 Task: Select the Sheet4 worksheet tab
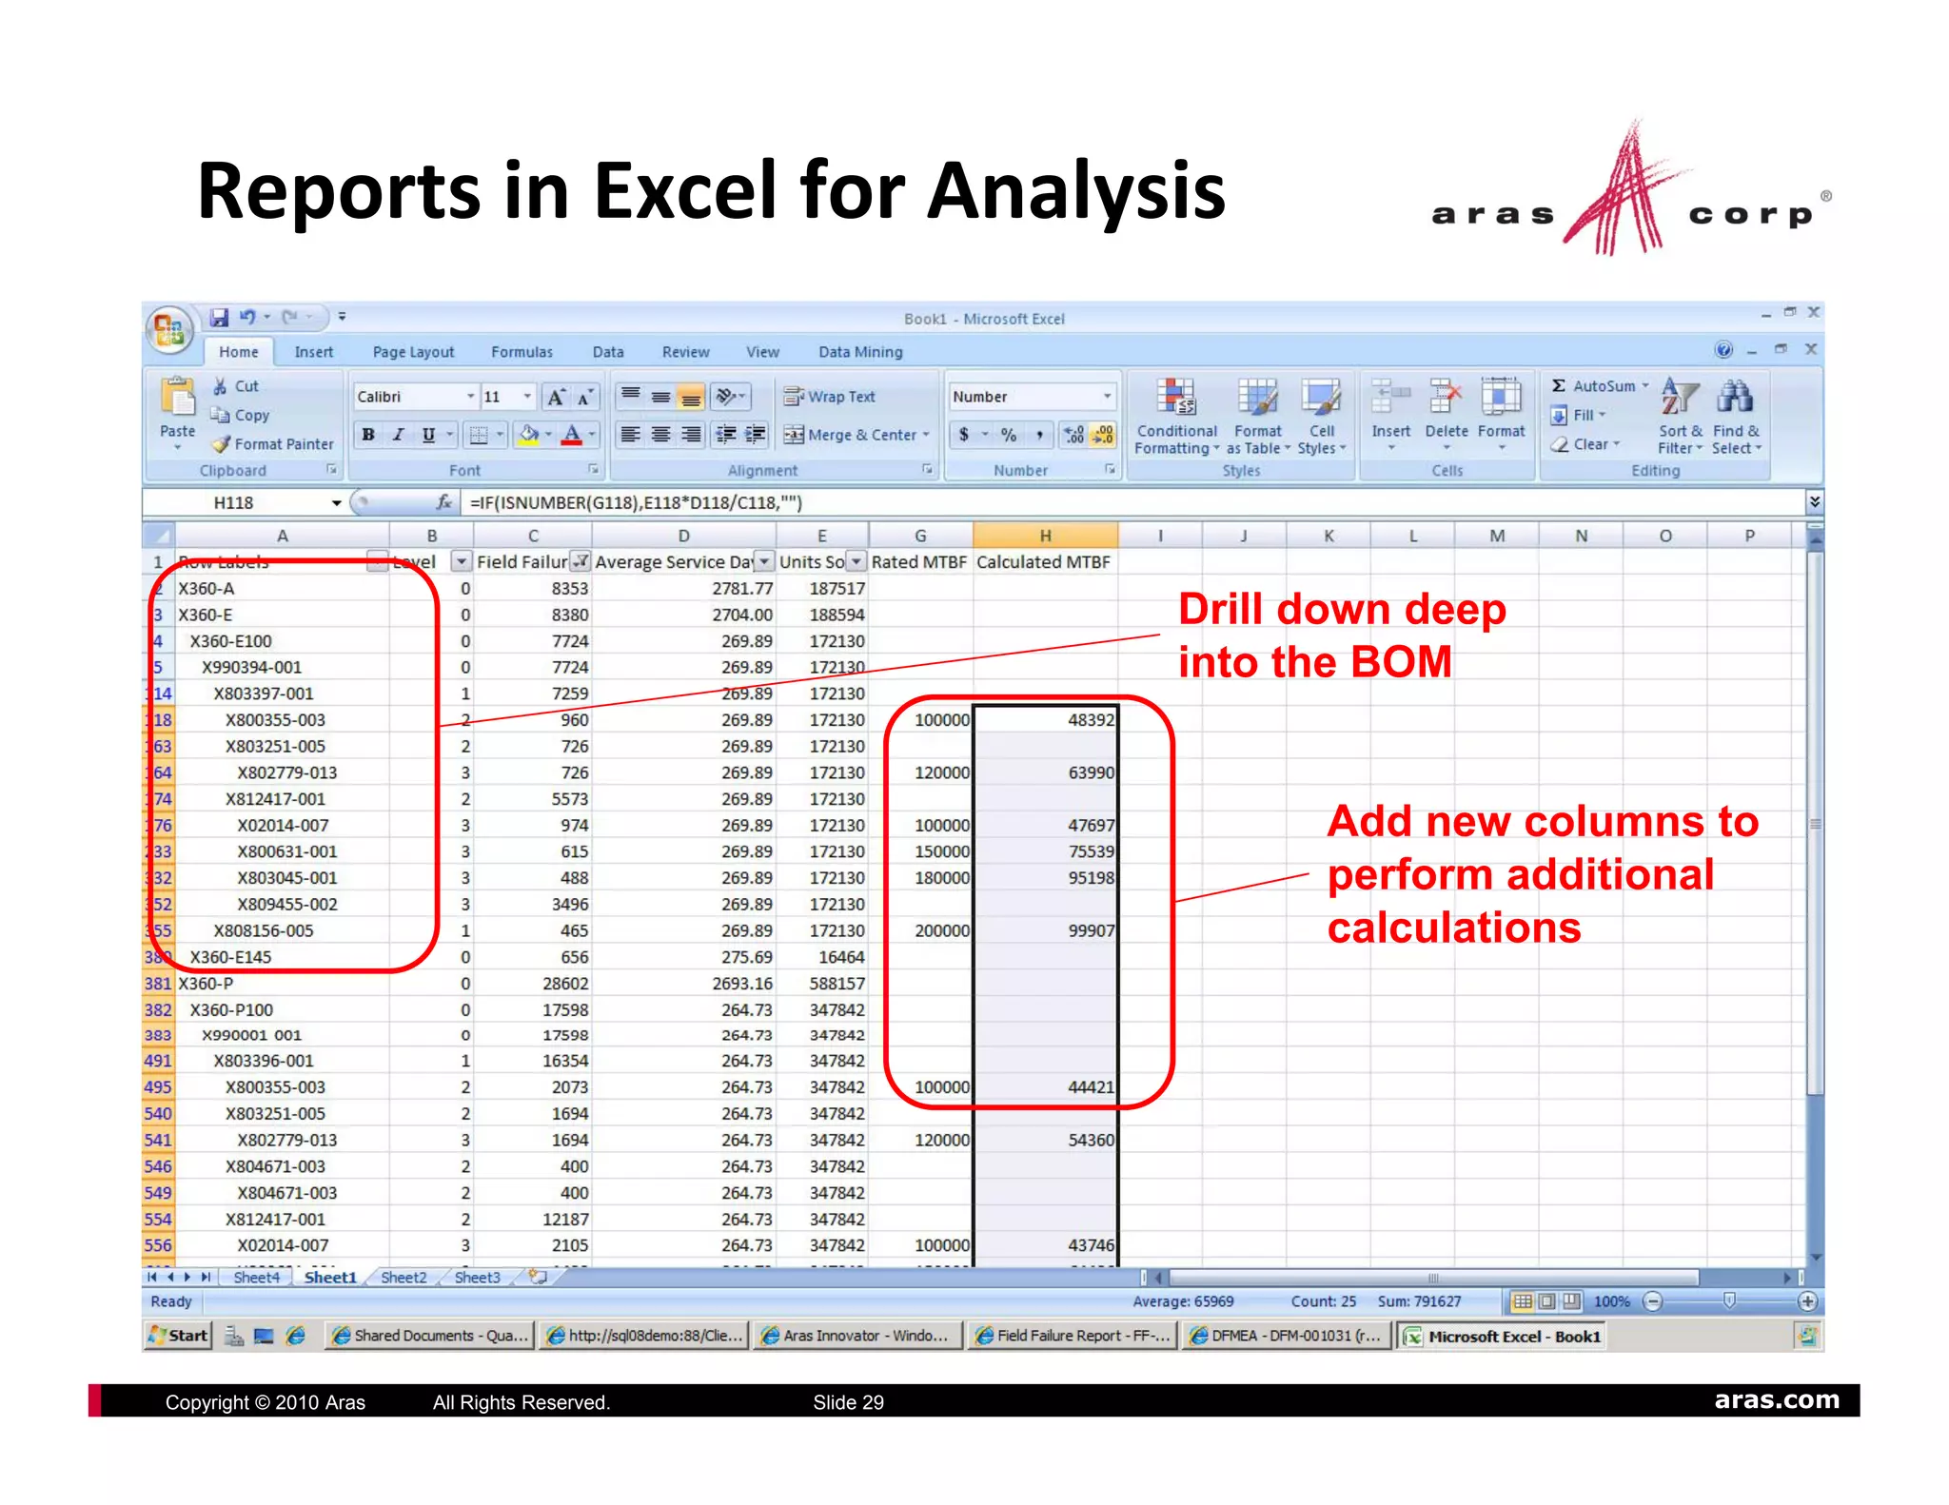coord(257,1278)
